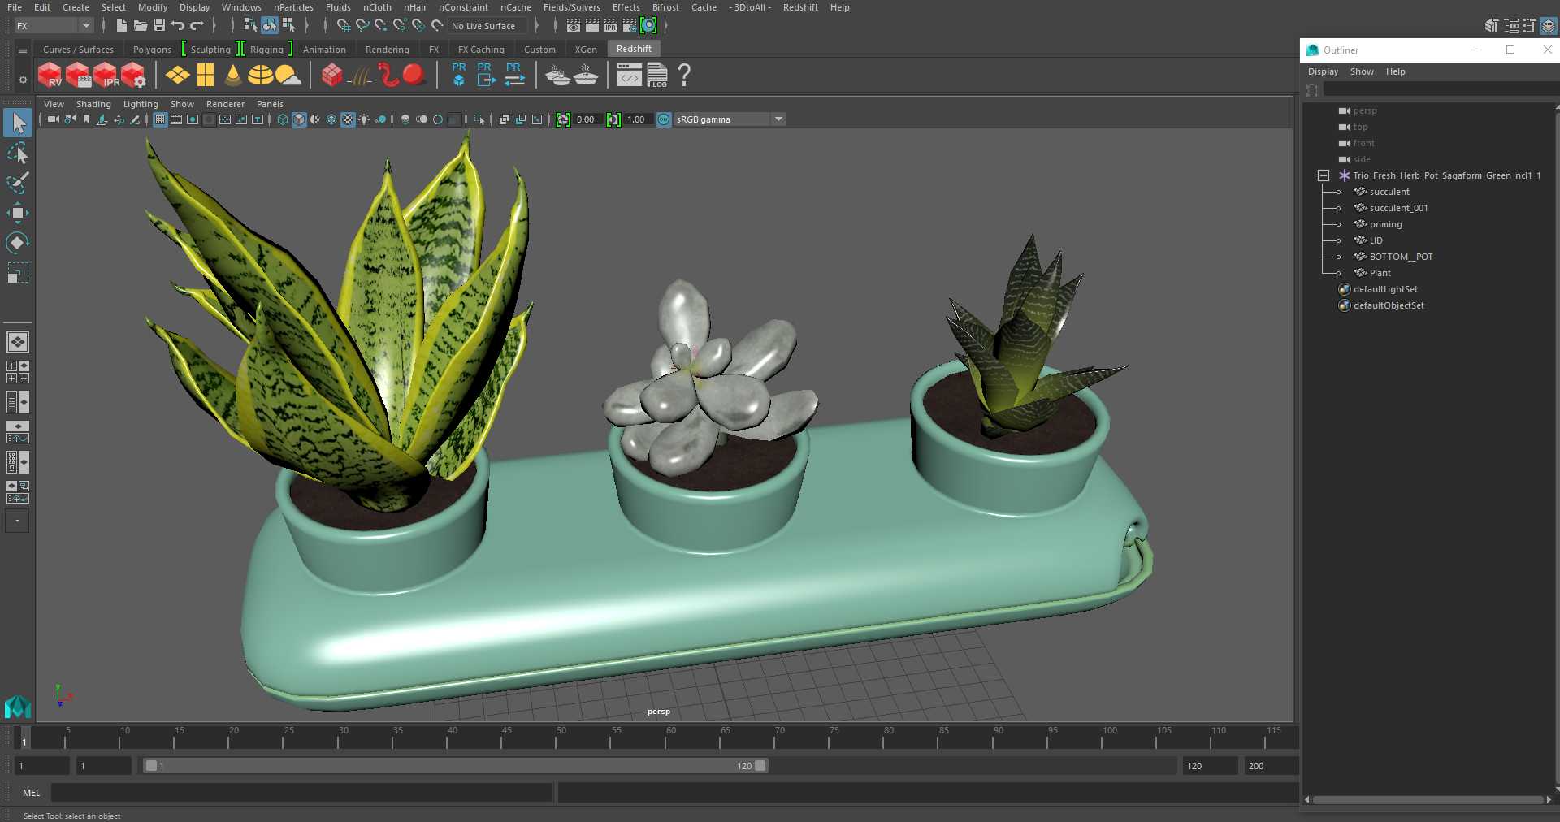Toggle textured display checker icon
The width and height of the screenshot is (1560, 822).
tap(348, 119)
